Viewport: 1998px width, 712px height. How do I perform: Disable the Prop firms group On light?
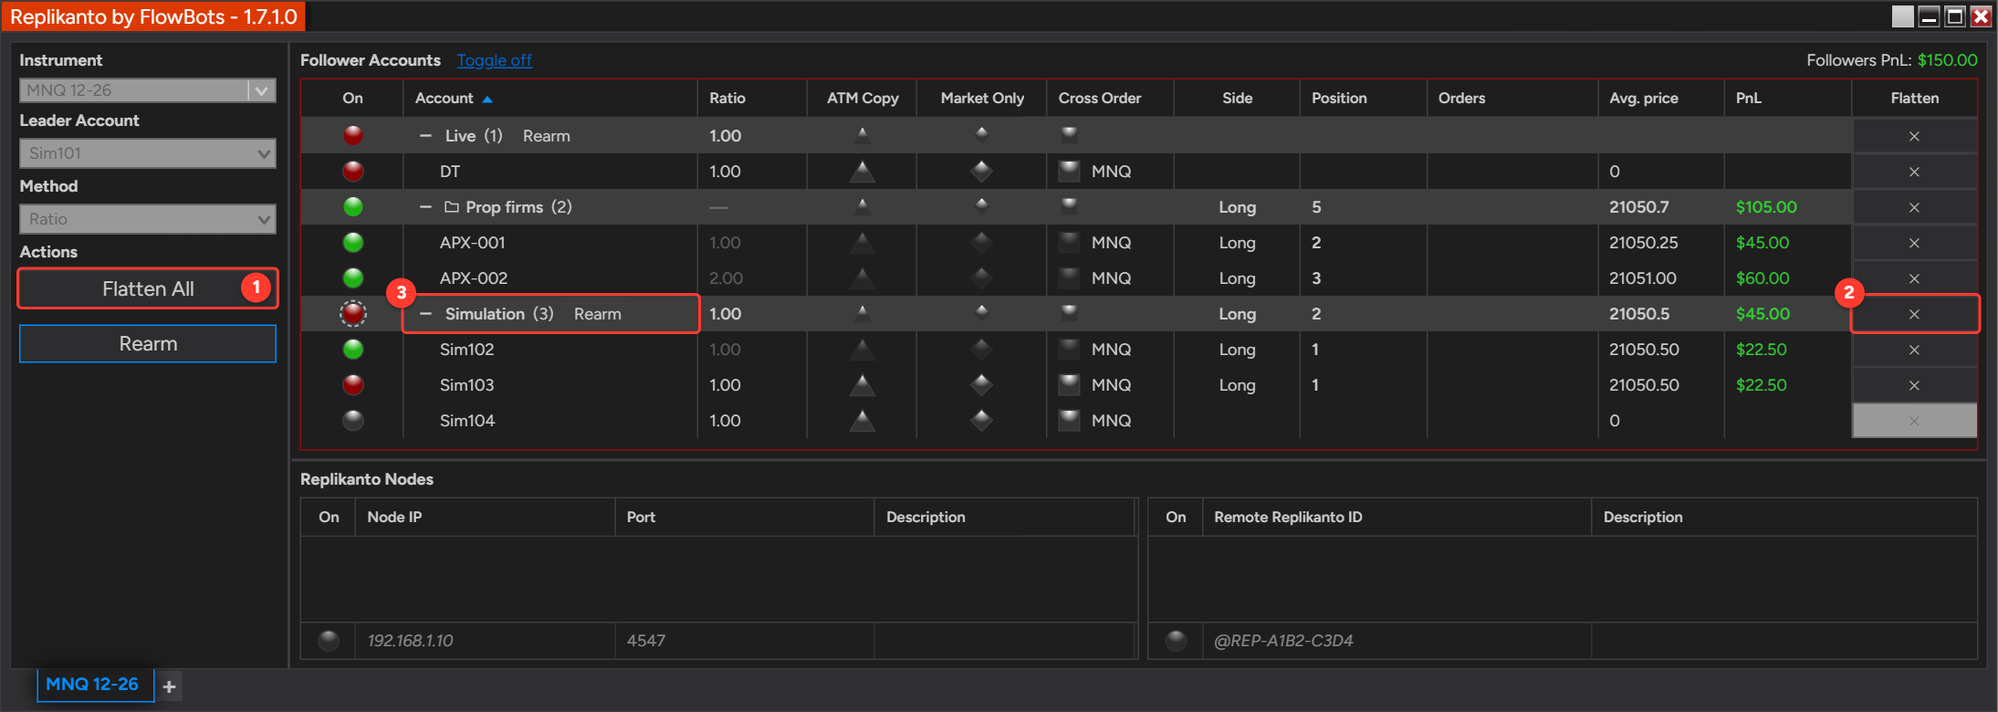click(353, 206)
